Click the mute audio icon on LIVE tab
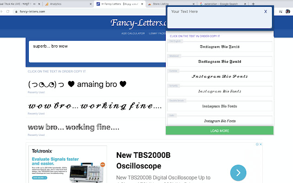293x183 pixels. (35, 4)
